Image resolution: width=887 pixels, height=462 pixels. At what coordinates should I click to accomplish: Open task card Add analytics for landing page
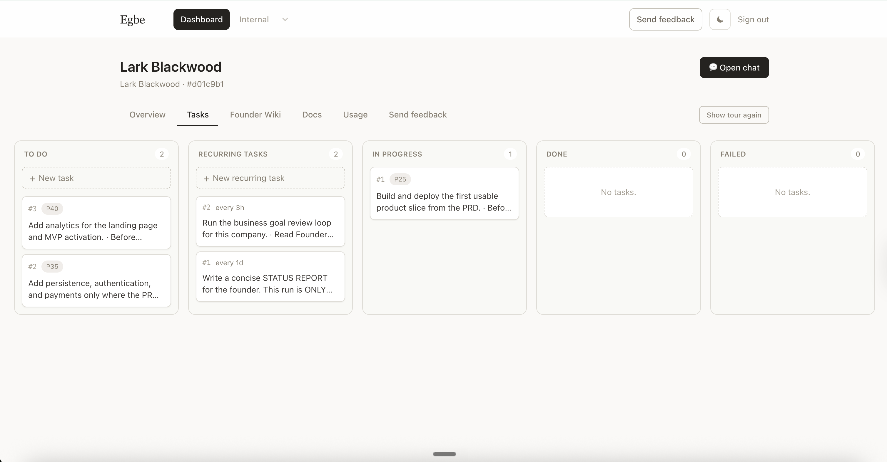(96, 223)
